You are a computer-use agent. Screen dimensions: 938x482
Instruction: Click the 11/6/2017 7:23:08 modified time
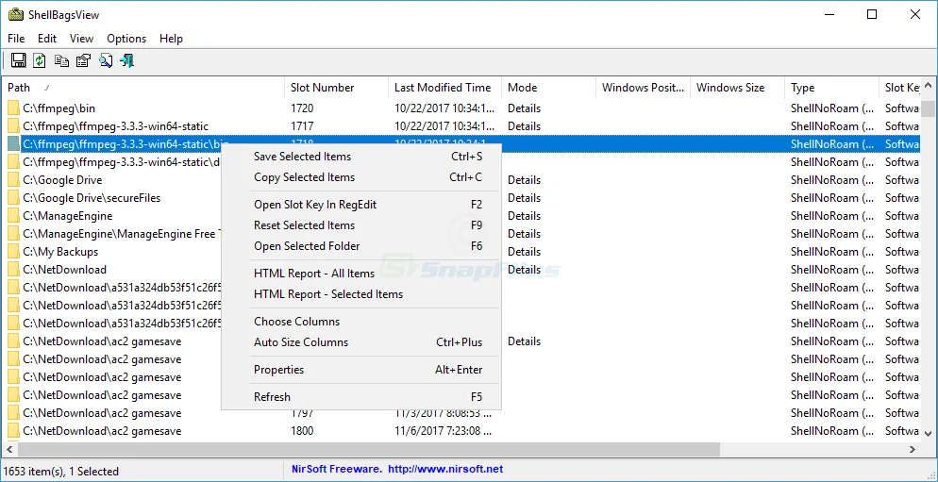444,431
